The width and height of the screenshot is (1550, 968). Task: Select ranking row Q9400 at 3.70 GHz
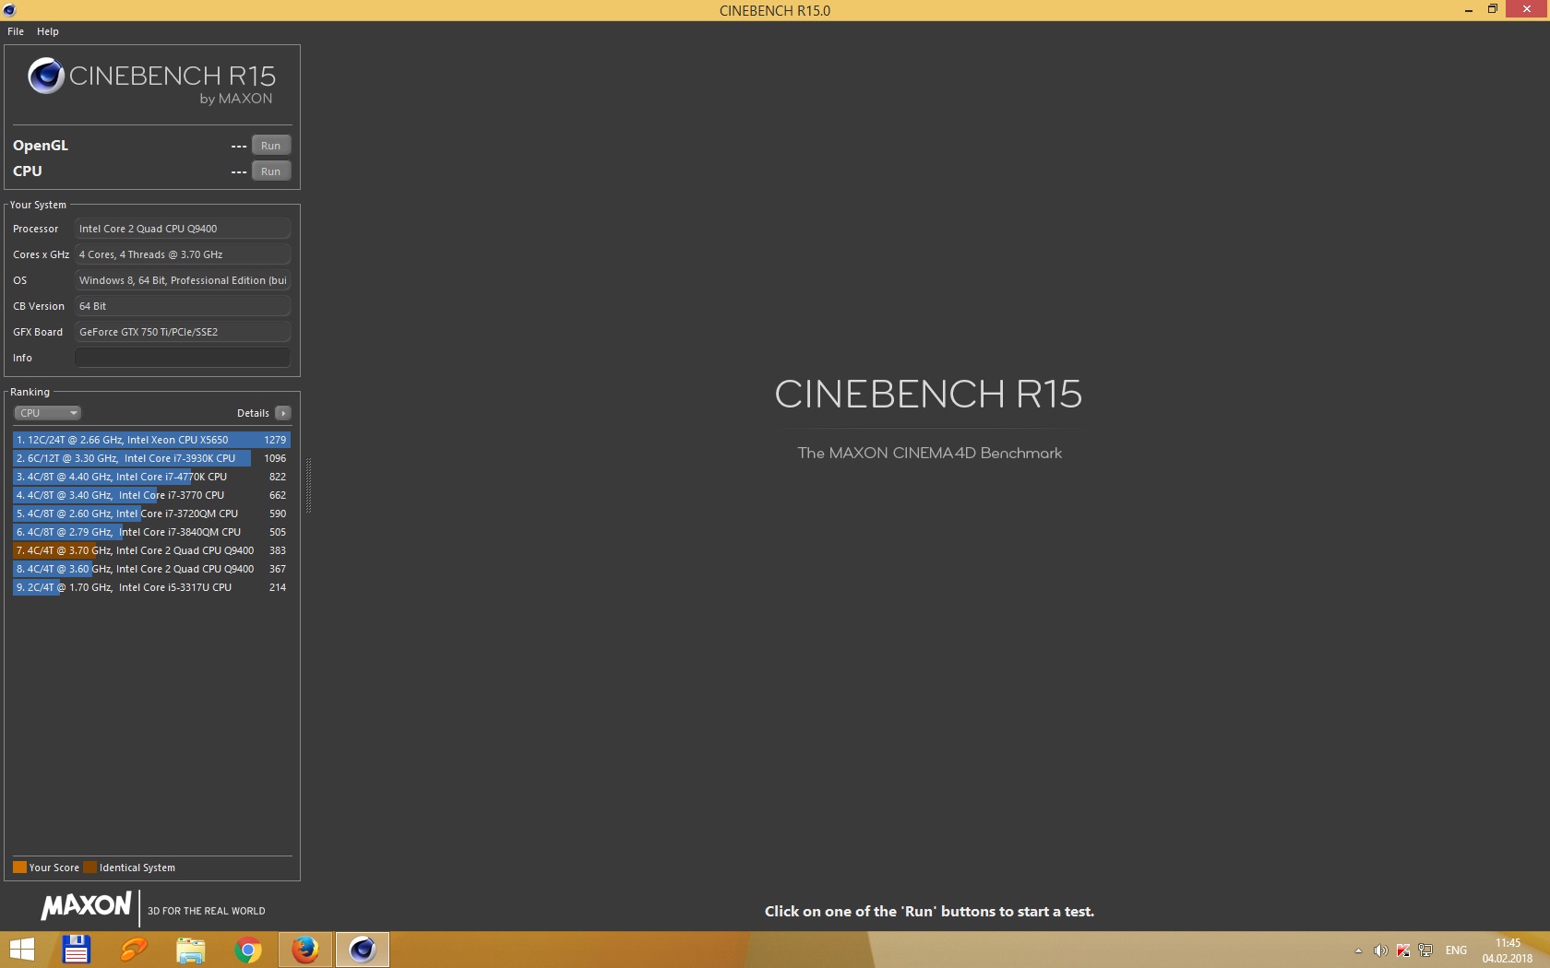click(152, 550)
